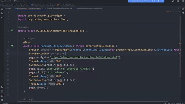This screenshot has width=185, height=104.
Task: Click line number 11 in the gutter
Action: click(8, 53)
